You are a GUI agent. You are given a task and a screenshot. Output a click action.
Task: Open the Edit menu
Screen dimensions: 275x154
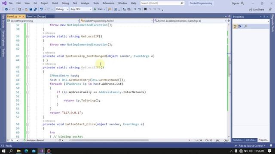tap(18, 3)
